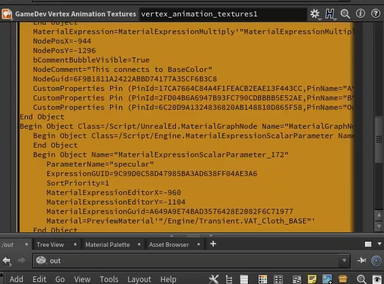Click the Begin Object Name MaterialExpressionScalarParameter_172 line
This screenshot has width=384, height=284.
(161, 155)
